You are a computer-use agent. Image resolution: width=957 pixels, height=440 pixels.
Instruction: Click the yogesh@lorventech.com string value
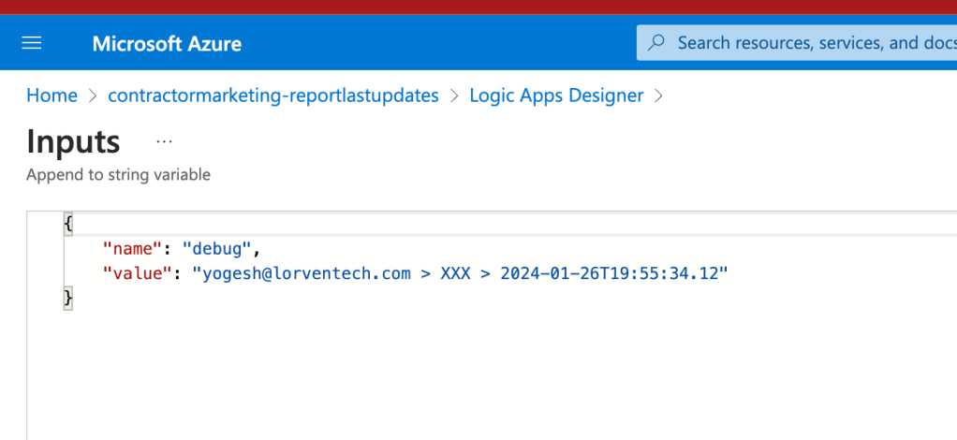(461, 273)
